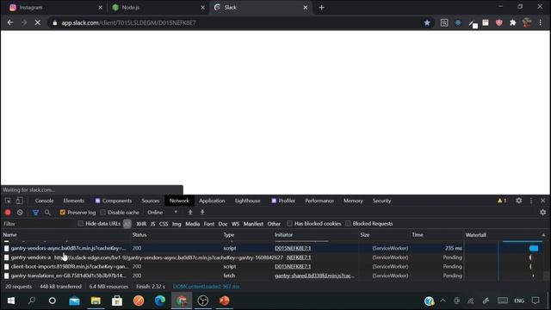
Task: Click the red shield extension icon
Action: pos(499,23)
